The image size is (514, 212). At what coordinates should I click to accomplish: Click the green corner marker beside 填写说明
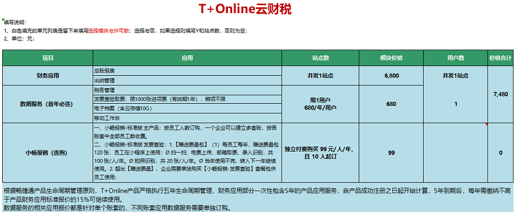coord(3,21)
